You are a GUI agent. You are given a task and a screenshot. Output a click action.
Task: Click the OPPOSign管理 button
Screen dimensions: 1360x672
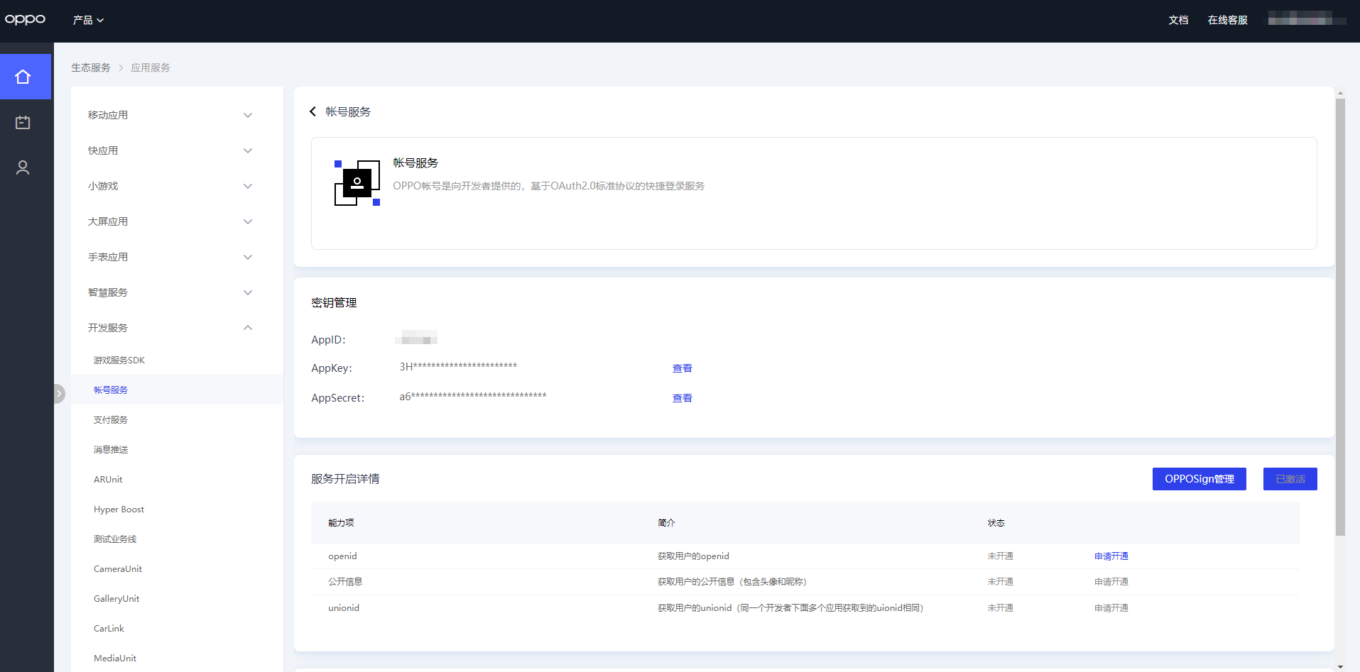click(x=1199, y=479)
